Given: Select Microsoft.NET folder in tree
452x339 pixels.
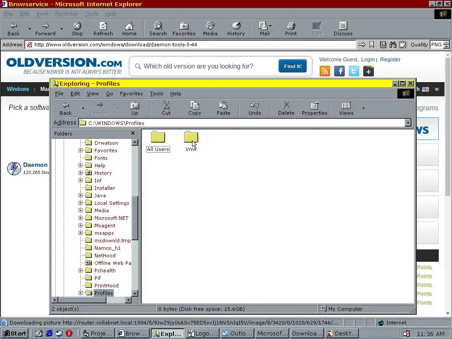Looking at the screenshot, I should click(111, 218).
